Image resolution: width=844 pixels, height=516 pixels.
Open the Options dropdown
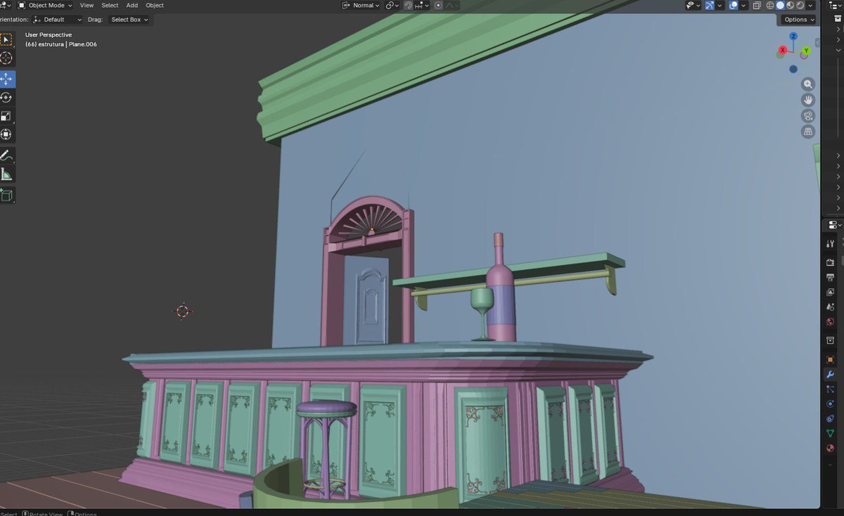(798, 20)
